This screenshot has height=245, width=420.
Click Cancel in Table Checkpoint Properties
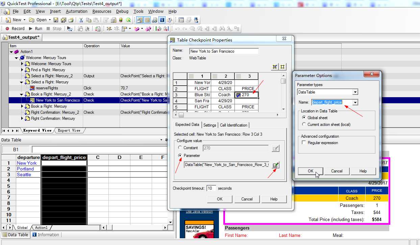247,199
